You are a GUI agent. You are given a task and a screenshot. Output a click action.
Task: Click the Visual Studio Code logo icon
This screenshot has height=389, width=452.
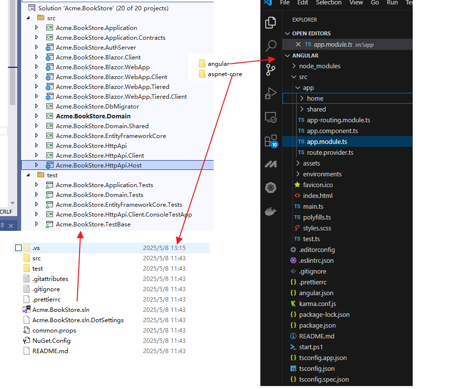coord(267,2)
